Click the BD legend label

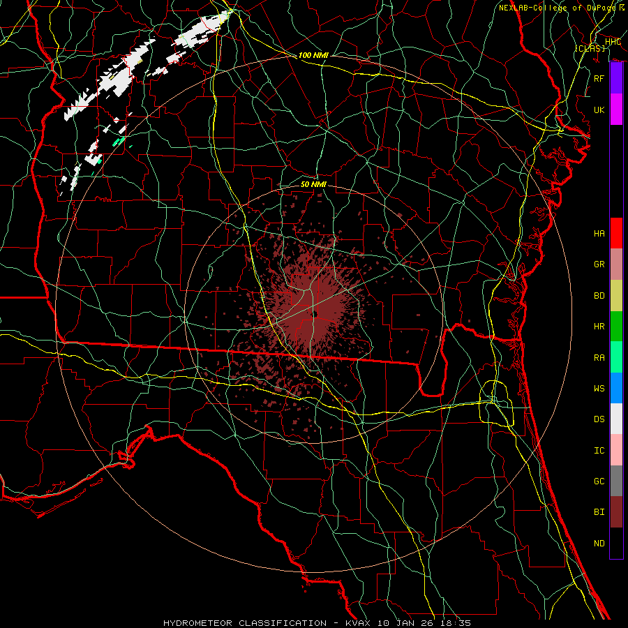tap(599, 295)
